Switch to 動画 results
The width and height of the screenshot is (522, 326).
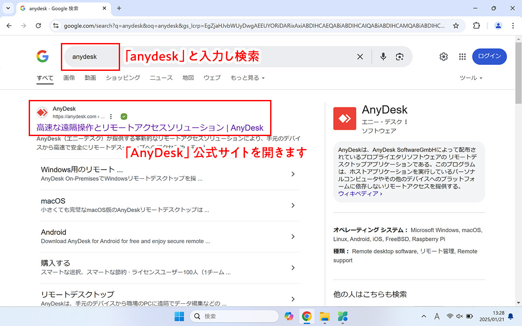(90, 78)
